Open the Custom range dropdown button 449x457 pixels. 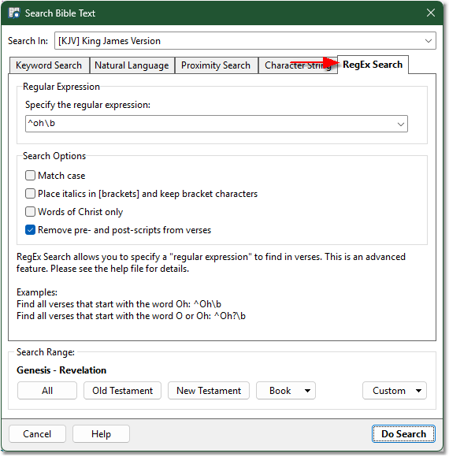395,391
